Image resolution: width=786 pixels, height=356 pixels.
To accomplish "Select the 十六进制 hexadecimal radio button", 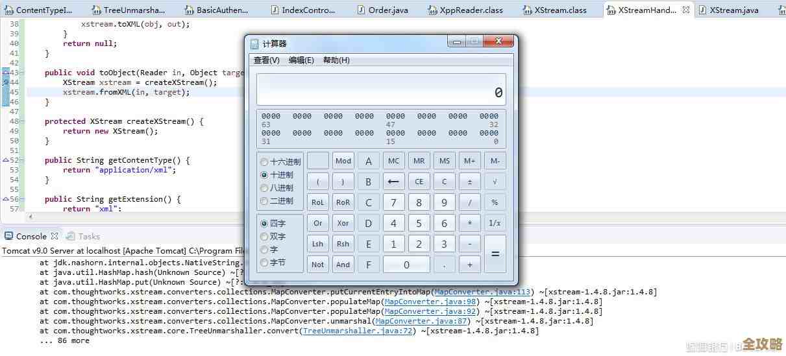I will click(x=264, y=162).
